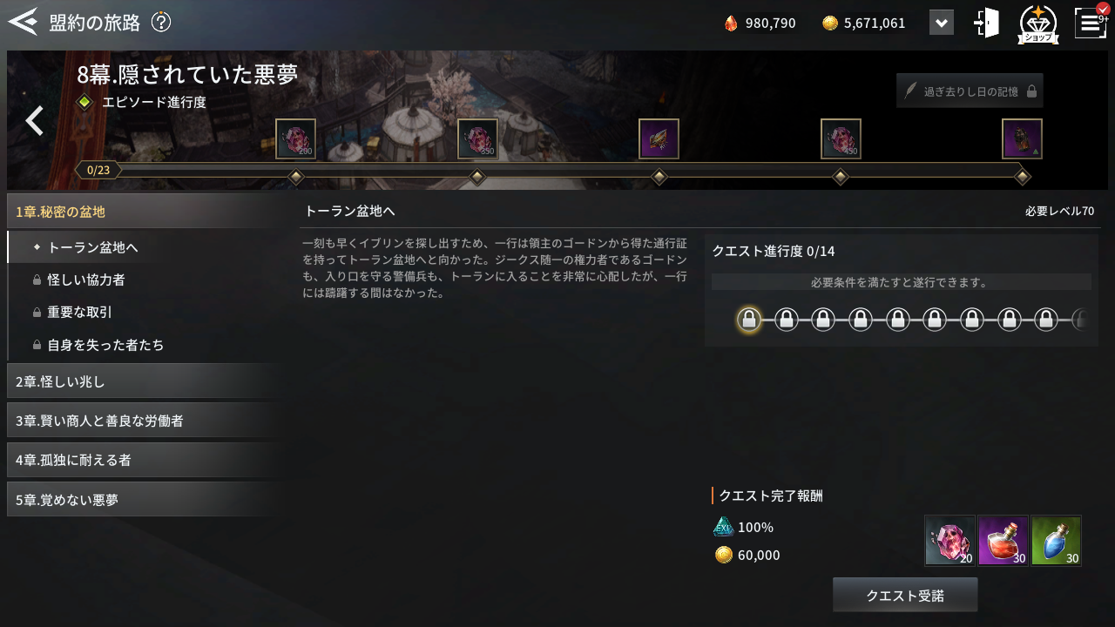Click the red potion reward icon
The height and width of the screenshot is (627, 1115).
[1003, 541]
